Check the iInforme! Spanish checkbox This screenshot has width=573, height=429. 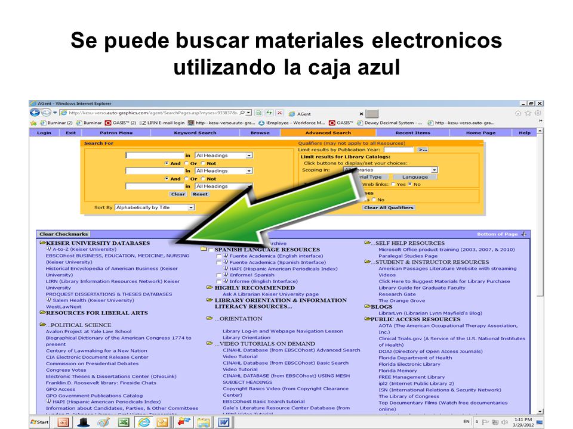point(219,275)
